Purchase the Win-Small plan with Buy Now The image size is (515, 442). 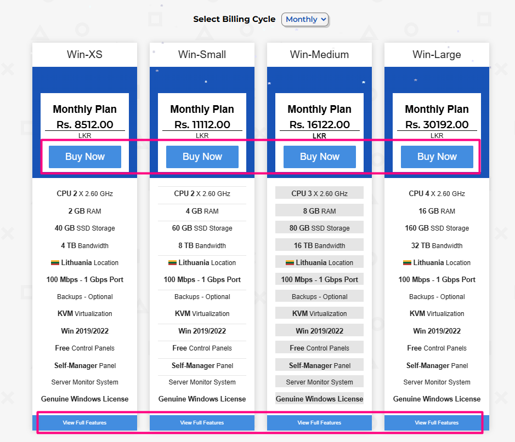click(202, 157)
